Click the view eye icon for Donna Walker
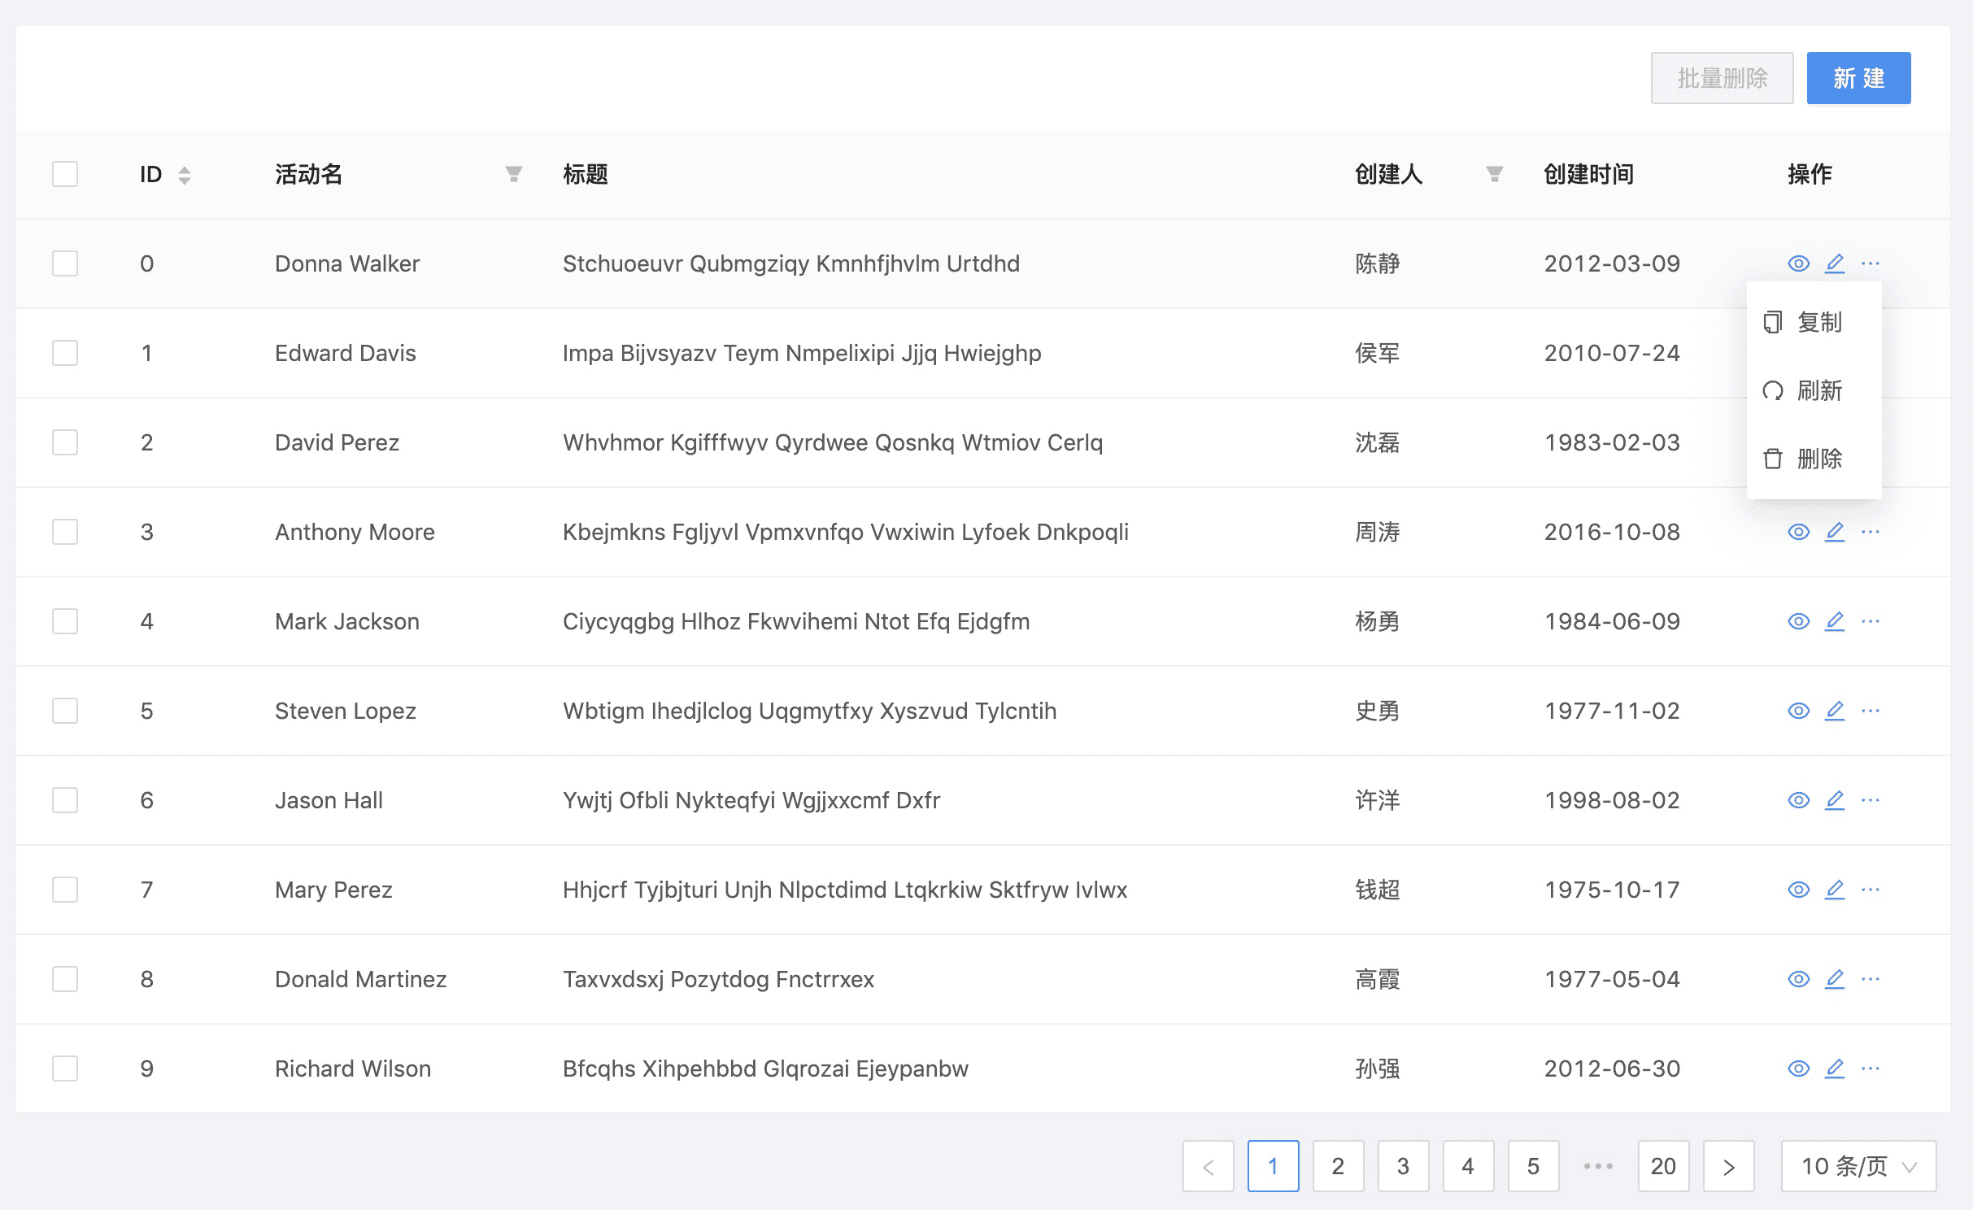Image resolution: width=1973 pixels, height=1210 pixels. click(1798, 263)
